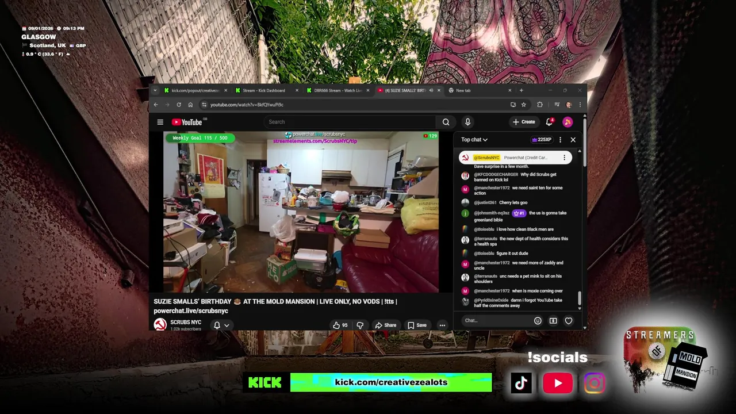Open Super Chat purchase icon in chat
Viewport: 736px width, 414px height.
pyautogui.click(x=553, y=321)
